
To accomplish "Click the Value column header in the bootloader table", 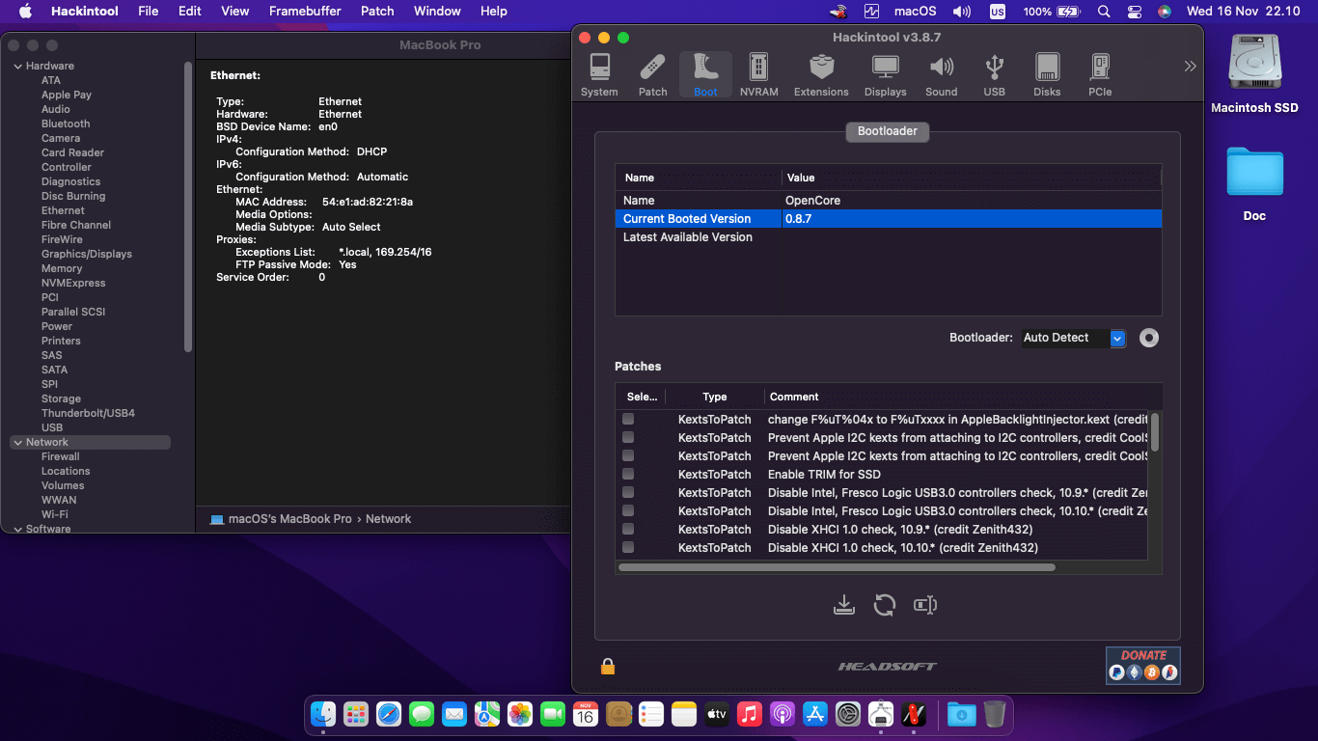I will click(x=971, y=178).
